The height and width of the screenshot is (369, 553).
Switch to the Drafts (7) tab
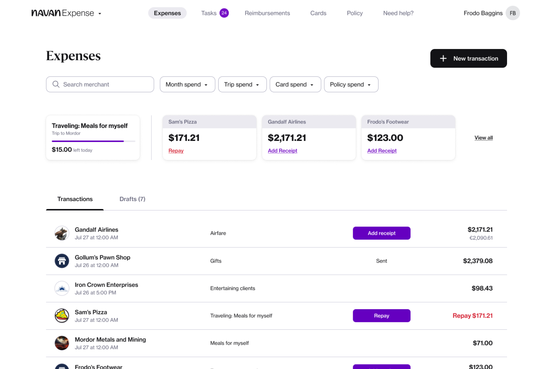click(x=132, y=199)
